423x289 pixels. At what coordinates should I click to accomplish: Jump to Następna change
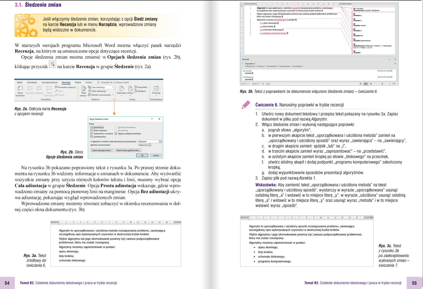pos(140,91)
